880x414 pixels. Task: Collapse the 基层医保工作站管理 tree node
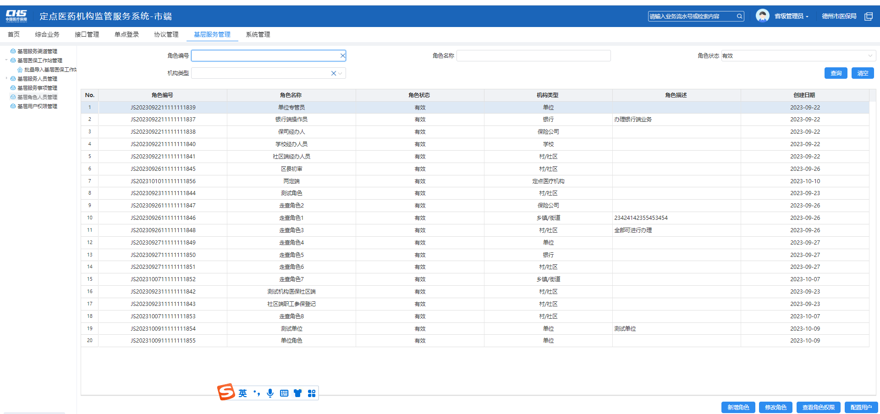(6, 60)
